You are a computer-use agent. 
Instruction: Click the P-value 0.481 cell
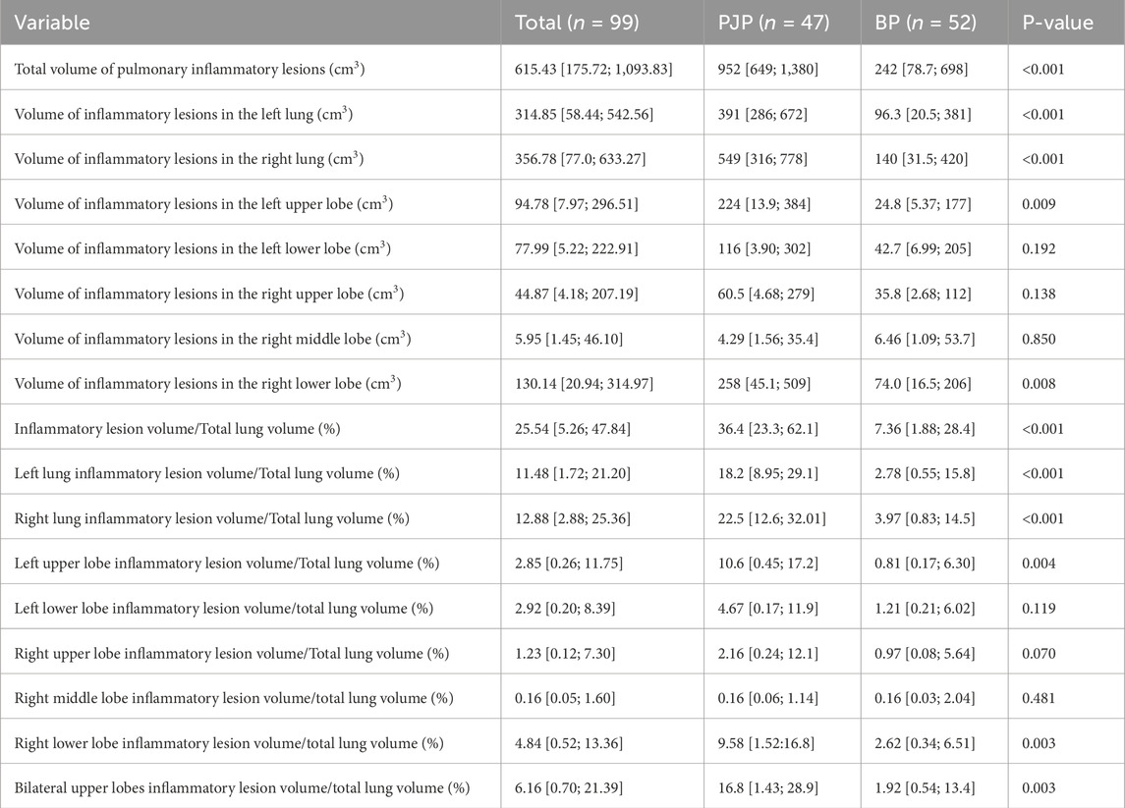click(x=1040, y=698)
